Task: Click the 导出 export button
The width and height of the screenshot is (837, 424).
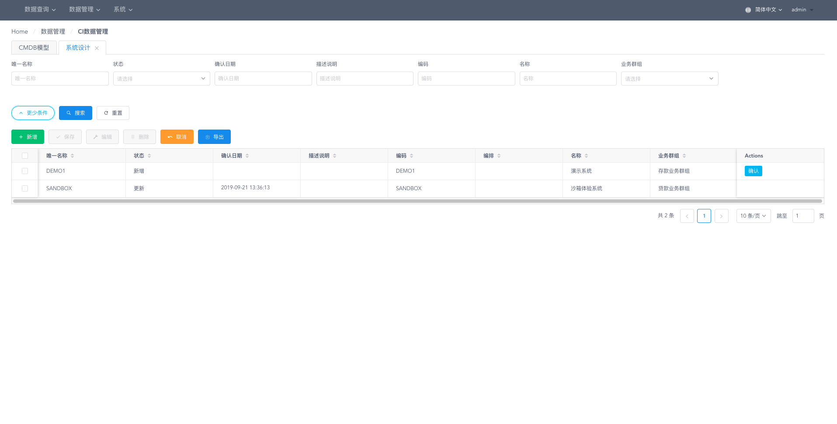Action: coord(215,137)
